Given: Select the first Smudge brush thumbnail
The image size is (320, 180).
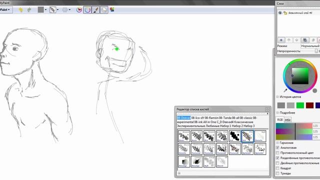Looking at the screenshot, I should tap(184, 161).
